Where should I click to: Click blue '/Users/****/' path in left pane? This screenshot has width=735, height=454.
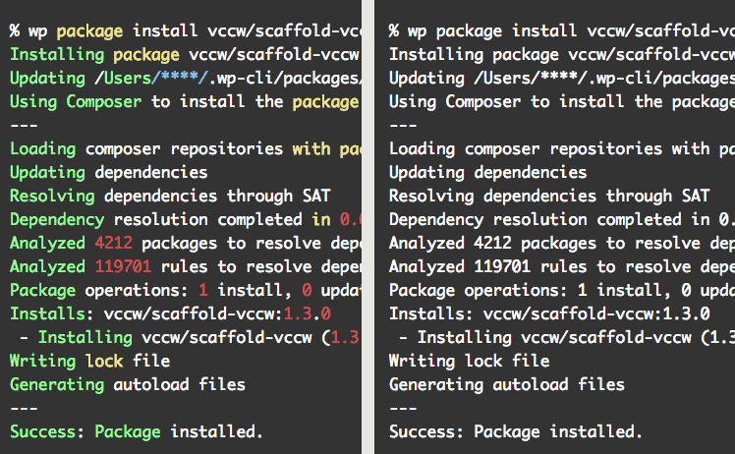pos(151,78)
